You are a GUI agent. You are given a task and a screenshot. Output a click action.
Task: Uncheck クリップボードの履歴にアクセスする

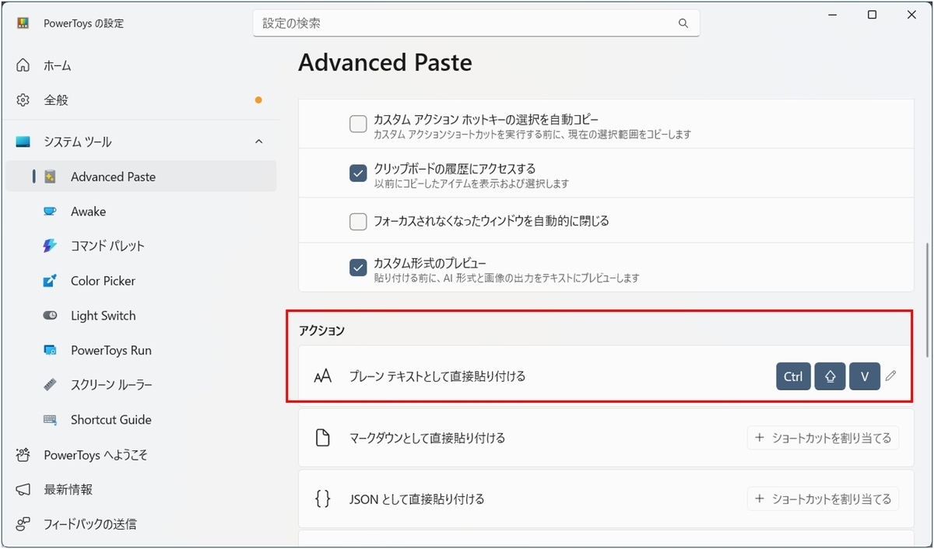tap(358, 173)
